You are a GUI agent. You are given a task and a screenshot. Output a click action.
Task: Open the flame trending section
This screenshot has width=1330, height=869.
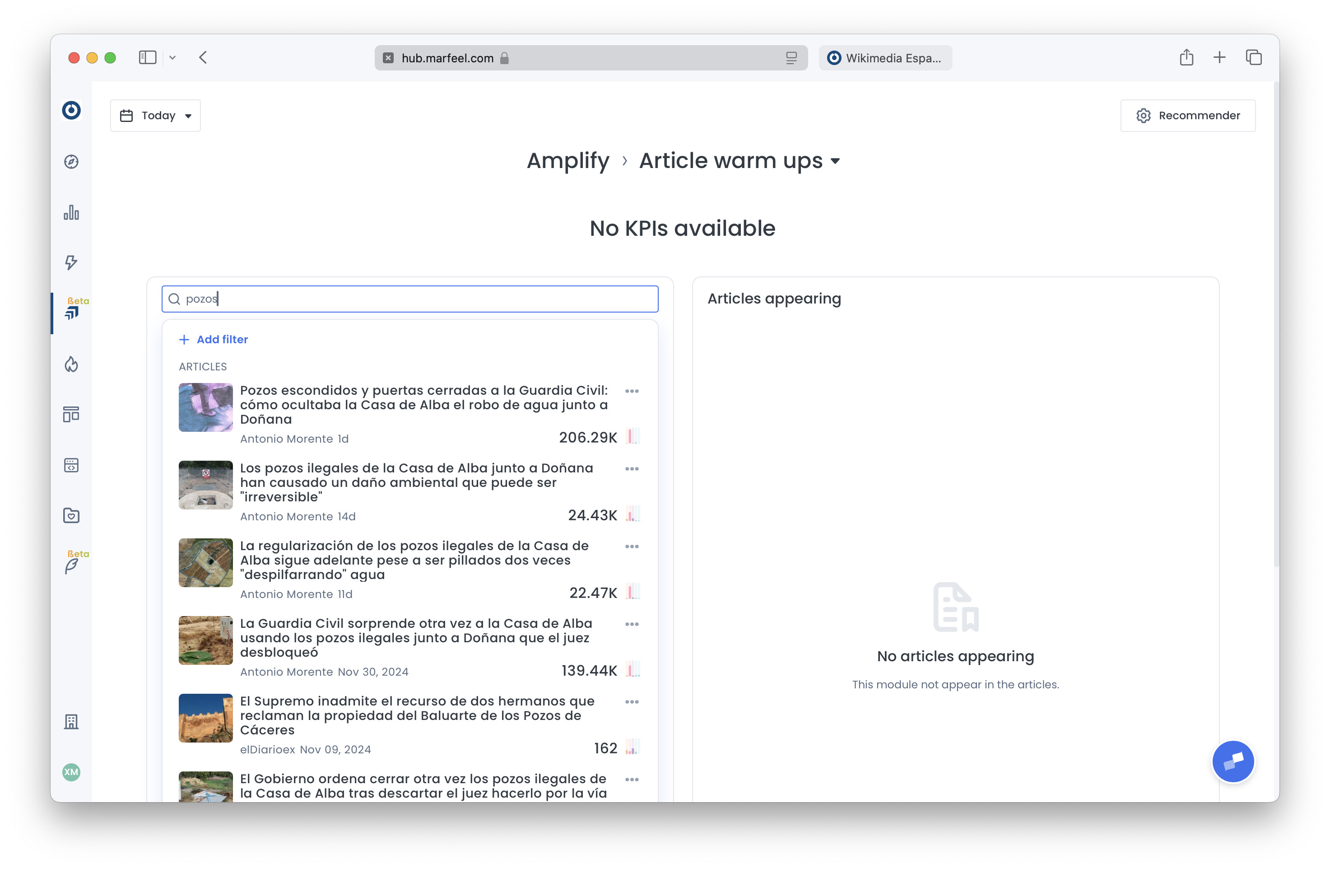coord(71,364)
